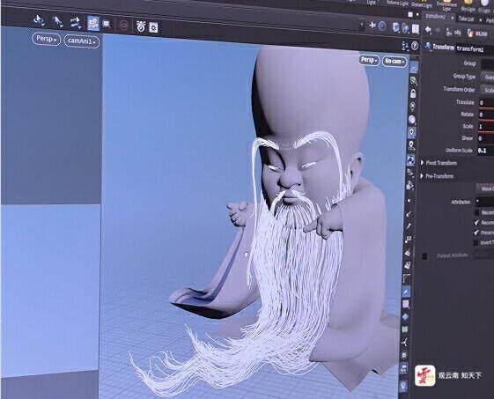
Task: Click the blue cube icon in top bar
Action: (395, 27)
